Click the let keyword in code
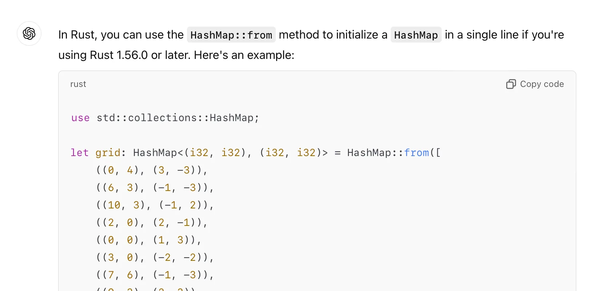 pos(80,152)
